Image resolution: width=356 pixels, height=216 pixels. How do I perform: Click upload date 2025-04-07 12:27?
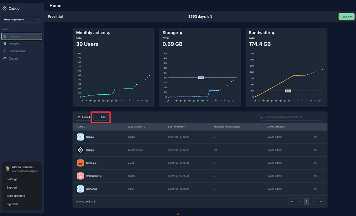[x=178, y=137]
